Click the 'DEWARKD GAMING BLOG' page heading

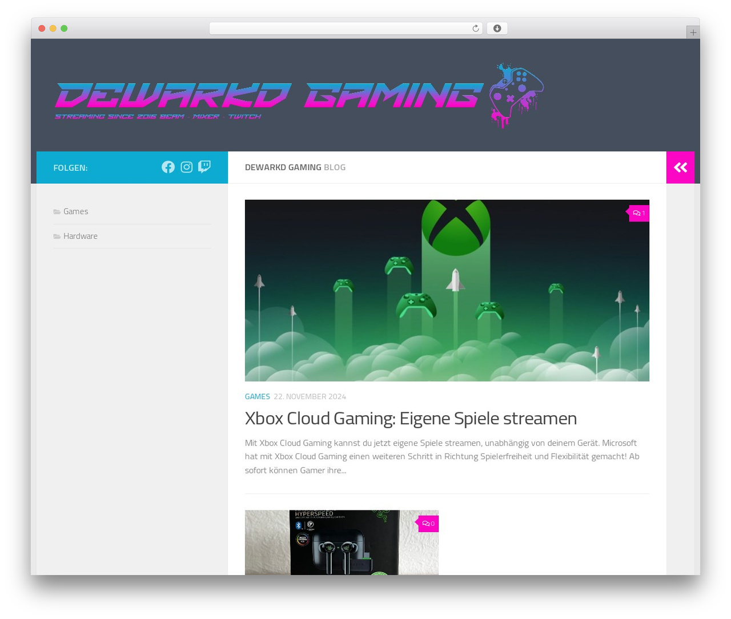pos(295,167)
